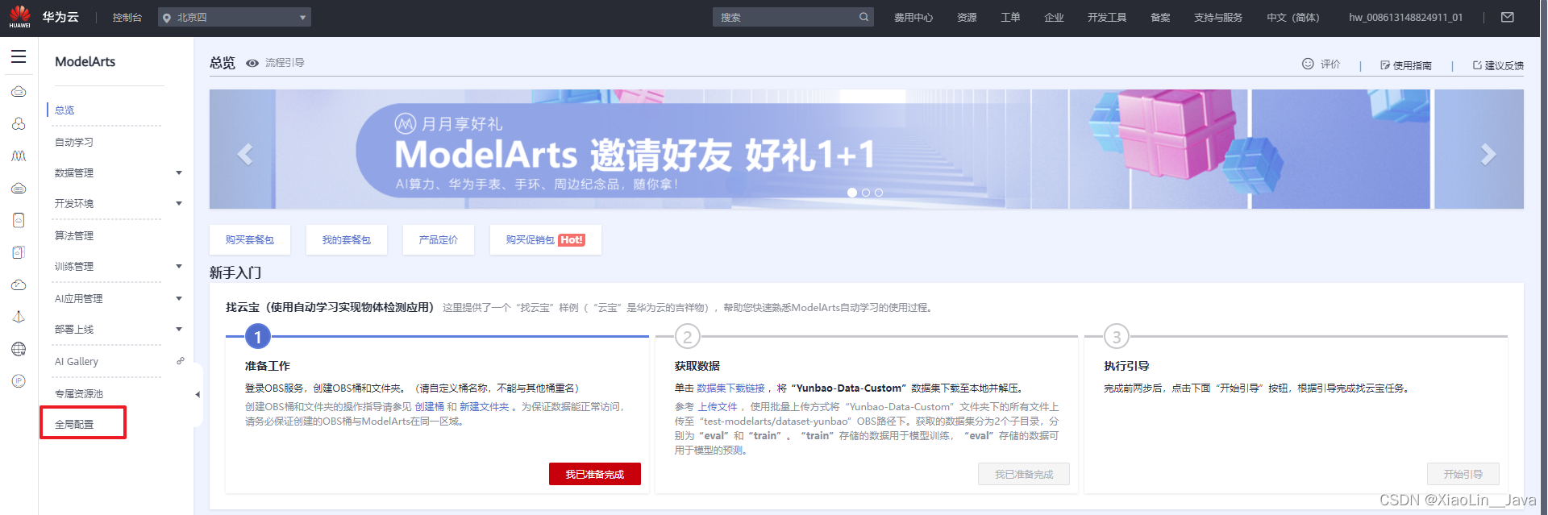Screen dimensions: 1548x515
Task: Open 费用中心 in the top bar
Action: coord(913,17)
